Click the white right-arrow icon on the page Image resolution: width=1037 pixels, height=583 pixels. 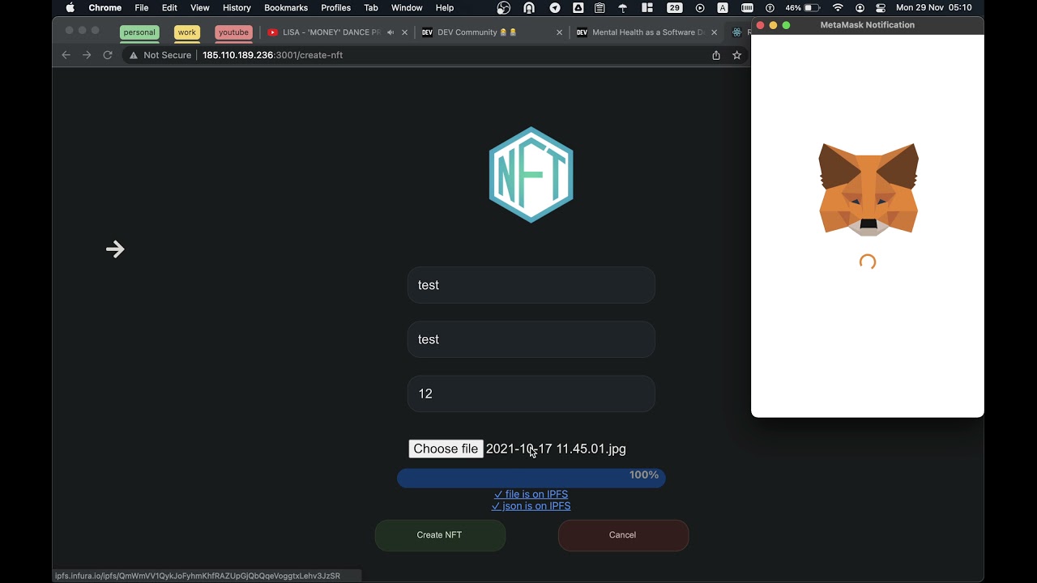(115, 249)
